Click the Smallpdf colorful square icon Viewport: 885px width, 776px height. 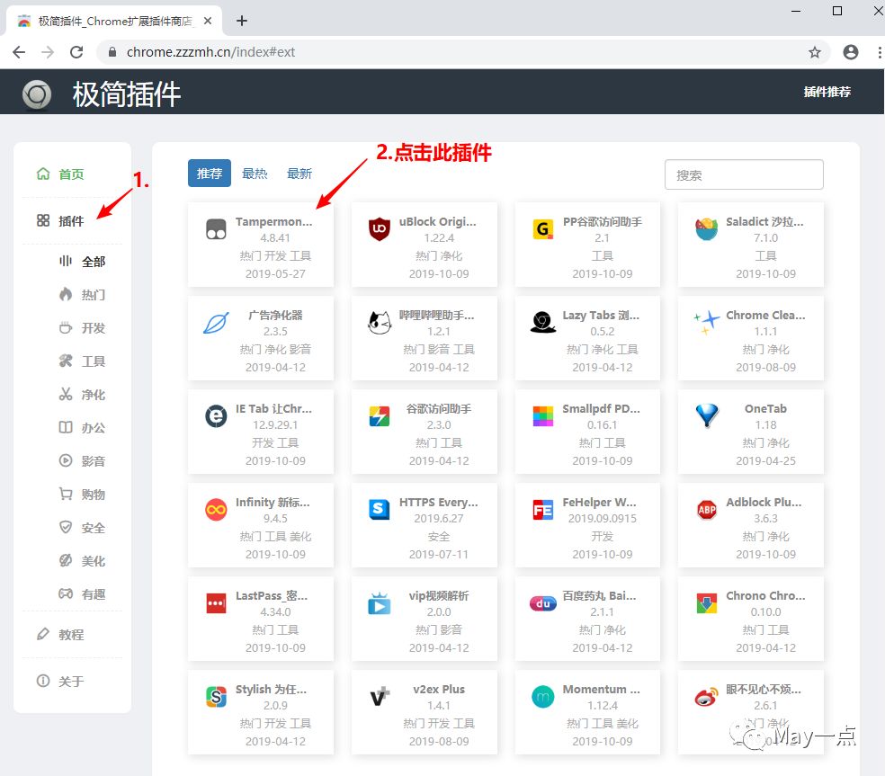click(x=543, y=416)
